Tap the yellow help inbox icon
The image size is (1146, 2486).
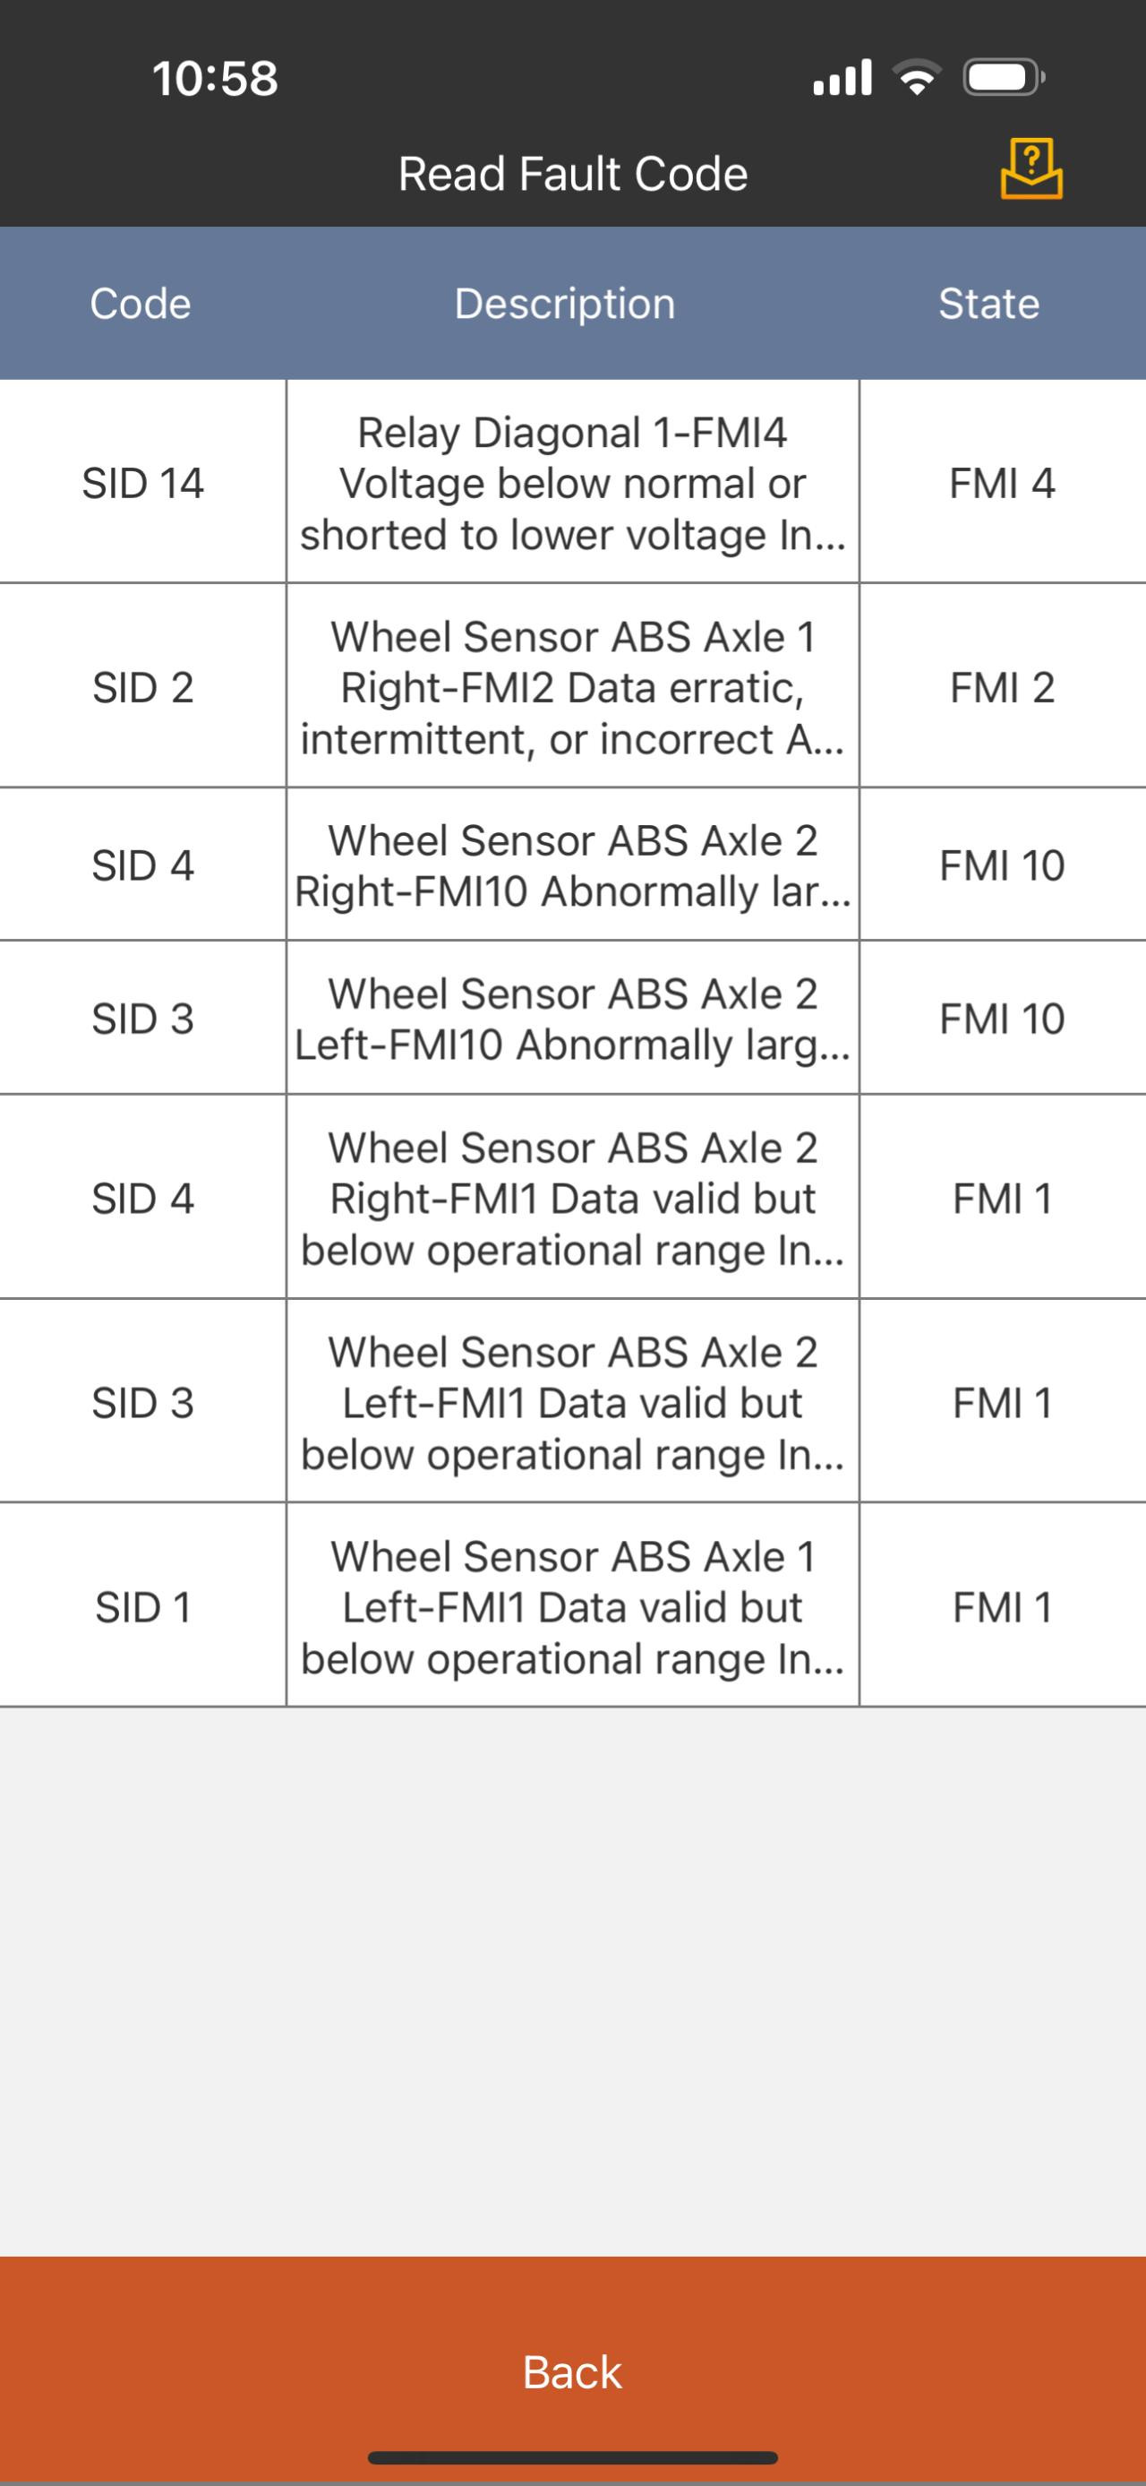click(x=1031, y=170)
